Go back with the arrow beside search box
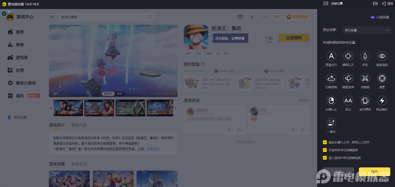The image size is (395, 187). (x=52, y=17)
